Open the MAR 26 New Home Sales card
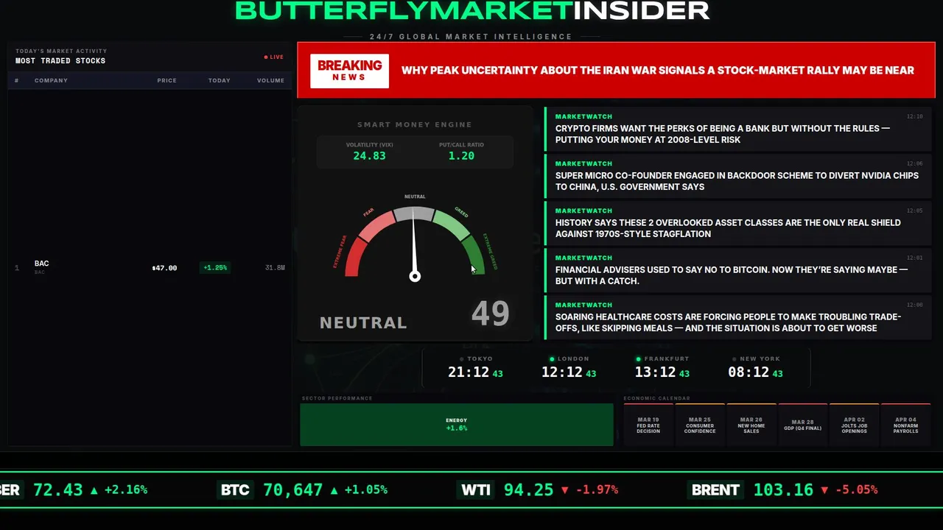The height and width of the screenshot is (530, 943). (x=751, y=425)
